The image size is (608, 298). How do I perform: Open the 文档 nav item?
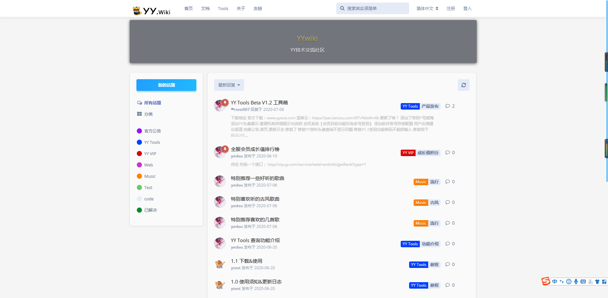pyautogui.click(x=205, y=8)
